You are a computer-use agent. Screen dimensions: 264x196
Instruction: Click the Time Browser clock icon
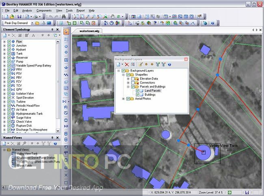(x=112, y=23)
